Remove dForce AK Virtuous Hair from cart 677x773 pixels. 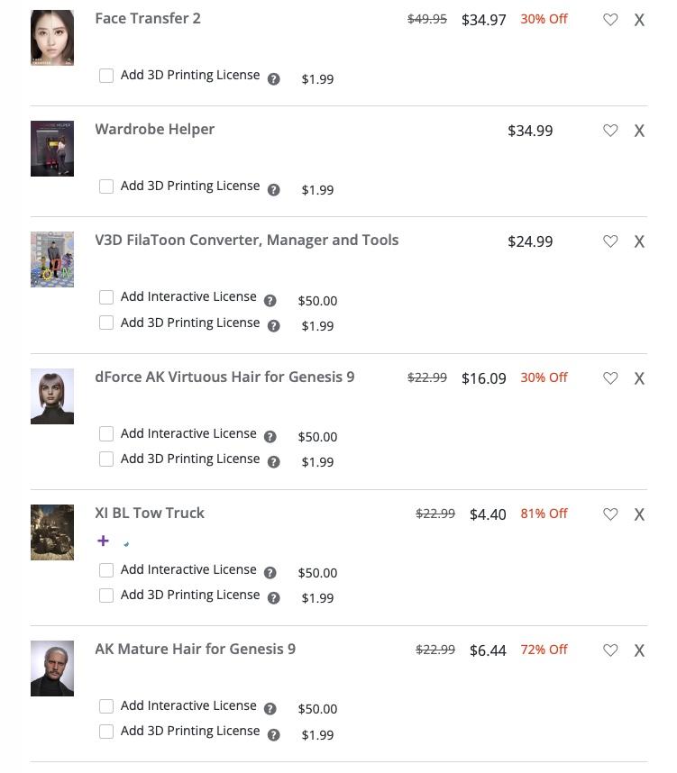[639, 378]
